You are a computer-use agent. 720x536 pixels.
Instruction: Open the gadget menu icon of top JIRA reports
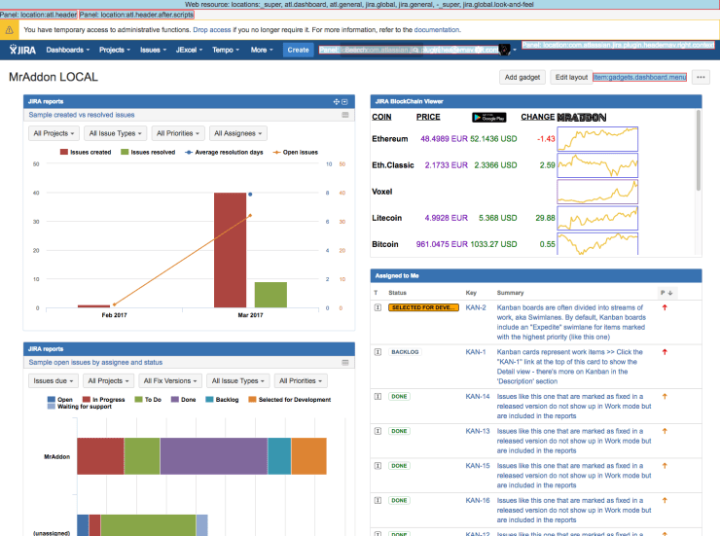coord(344,101)
